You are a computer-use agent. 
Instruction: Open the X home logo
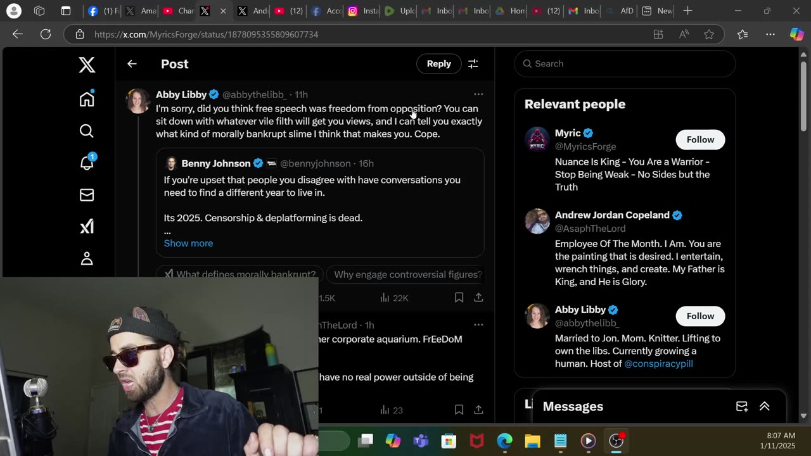(x=87, y=64)
